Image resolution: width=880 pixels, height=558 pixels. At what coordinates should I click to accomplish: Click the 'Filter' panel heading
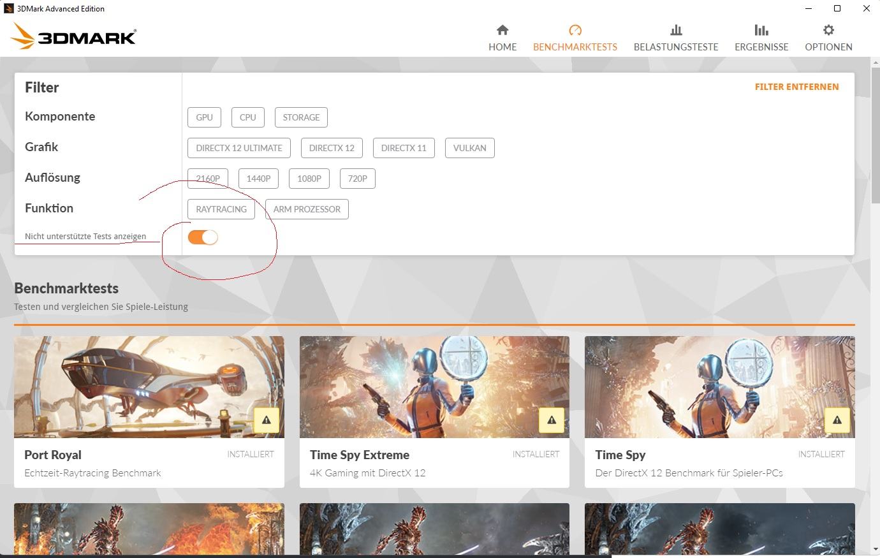click(42, 87)
